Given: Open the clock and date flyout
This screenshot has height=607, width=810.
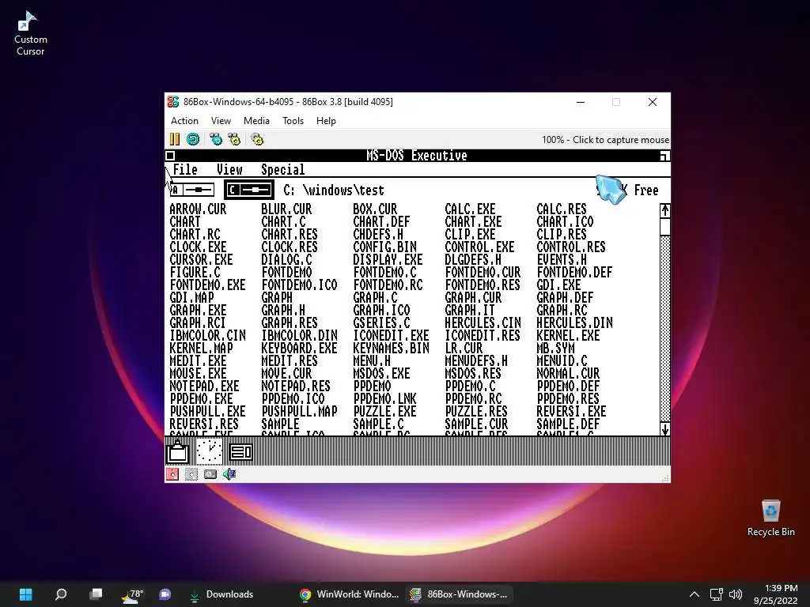Looking at the screenshot, I should [x=775, y=594].
